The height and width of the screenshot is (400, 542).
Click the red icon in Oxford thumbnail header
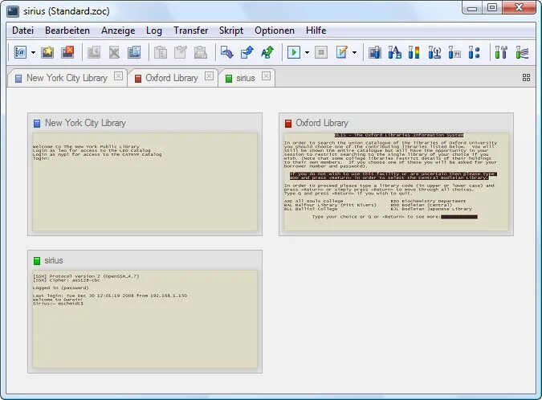point(288,124)
